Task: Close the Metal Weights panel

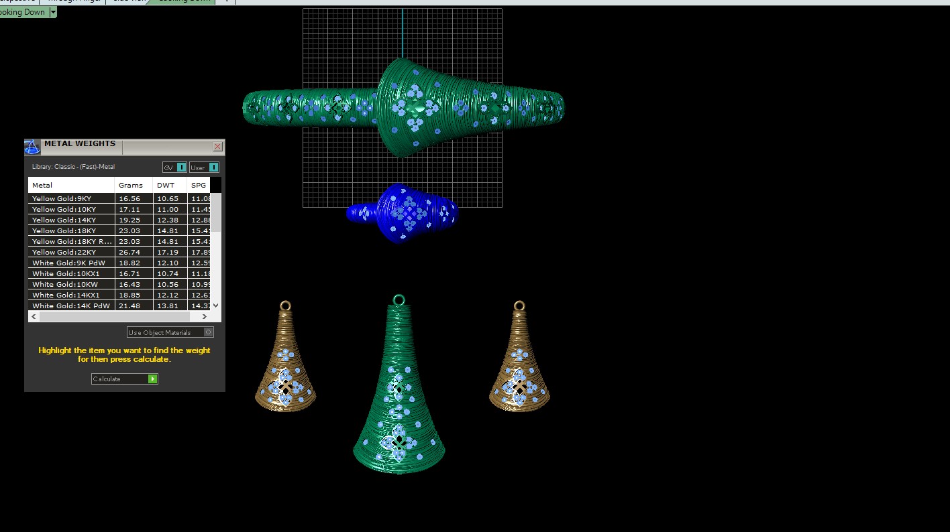Action: (217, 146)
